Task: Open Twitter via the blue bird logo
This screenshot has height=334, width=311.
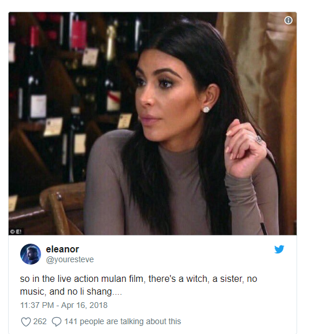Action: 279,249
